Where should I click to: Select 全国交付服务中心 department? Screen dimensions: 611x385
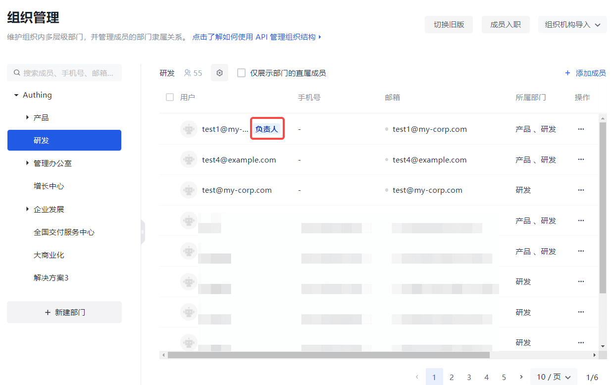[x=64, y=232]
